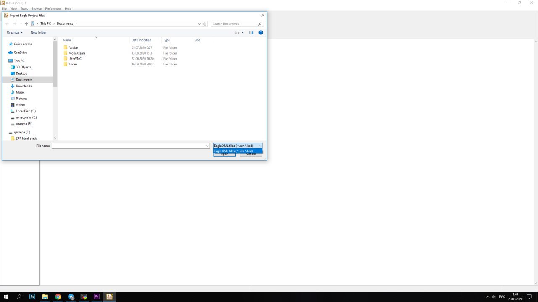
Task: Open the Eagle XML files type combo box
Action: (237, 146)
